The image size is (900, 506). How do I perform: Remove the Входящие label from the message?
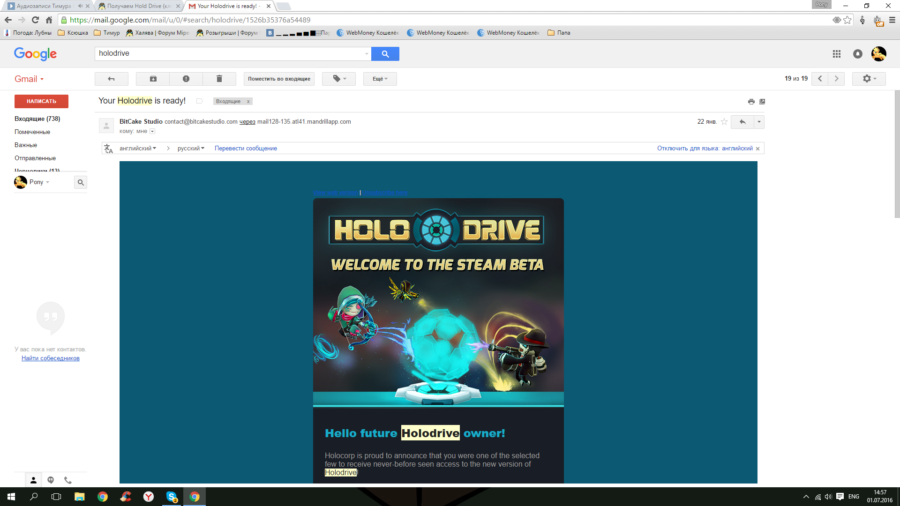pos(248,102)
